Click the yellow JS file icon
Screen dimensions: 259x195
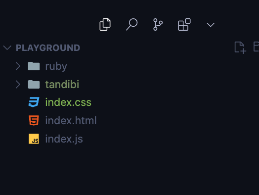(x=34, y=139)
